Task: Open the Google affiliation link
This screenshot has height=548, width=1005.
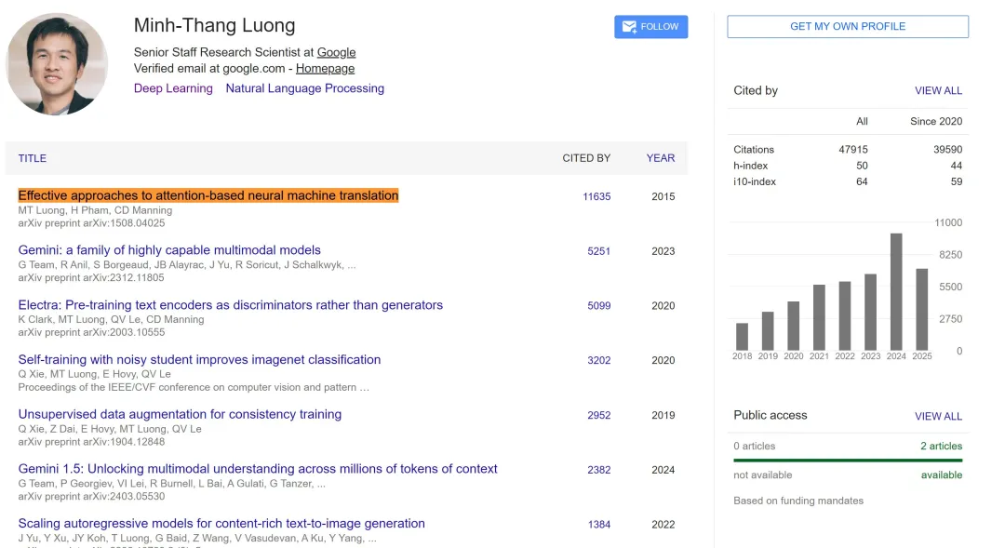Action: pos(336,53)
